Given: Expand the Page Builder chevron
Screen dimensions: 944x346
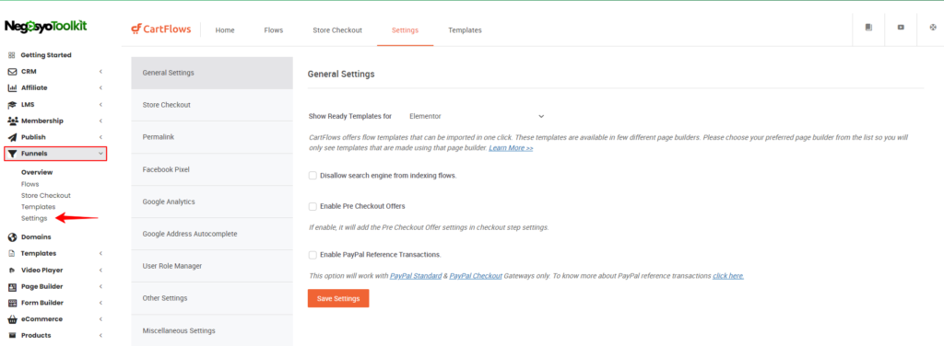Looking at the screenshot, I should coord(101,286).
